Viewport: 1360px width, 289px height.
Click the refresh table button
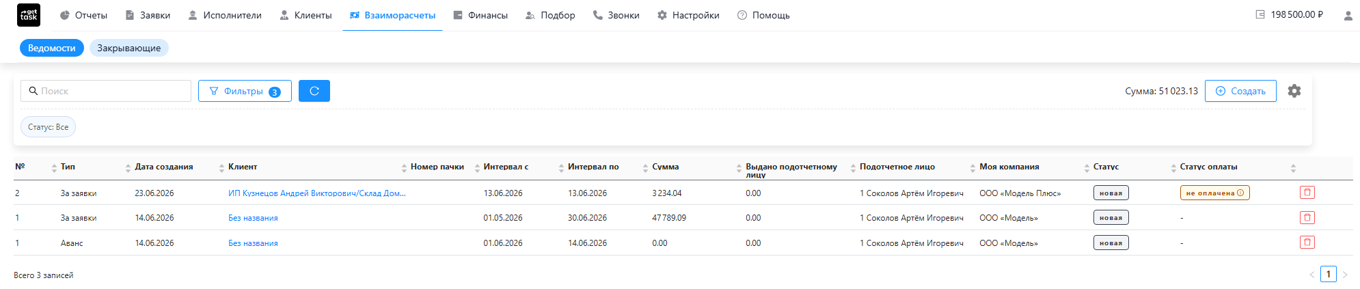[314, 91]
